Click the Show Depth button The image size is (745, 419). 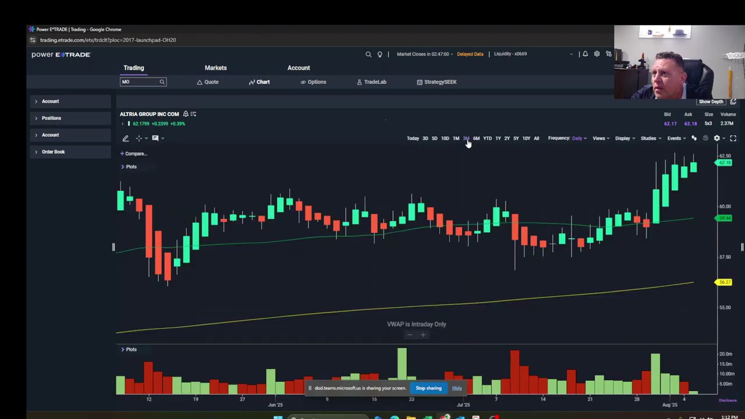pos(711,102)
